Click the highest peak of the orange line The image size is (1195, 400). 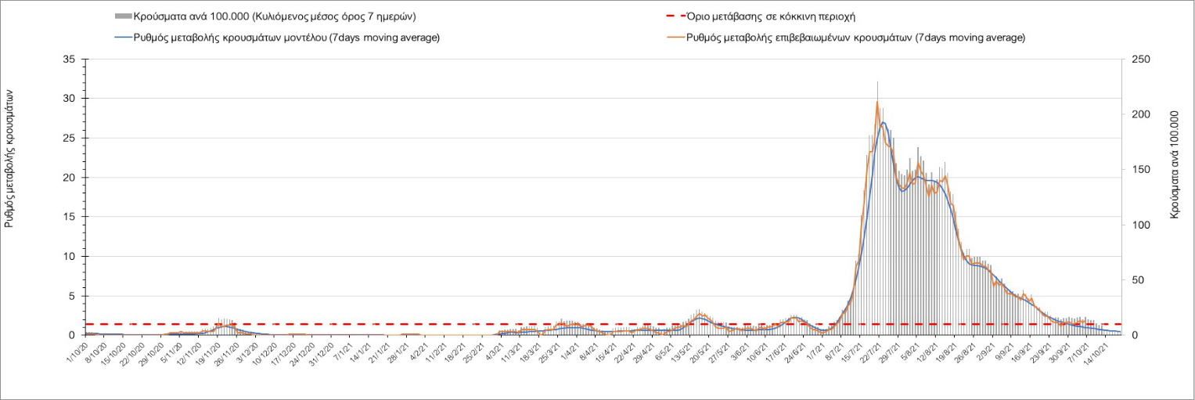point(877,101)
